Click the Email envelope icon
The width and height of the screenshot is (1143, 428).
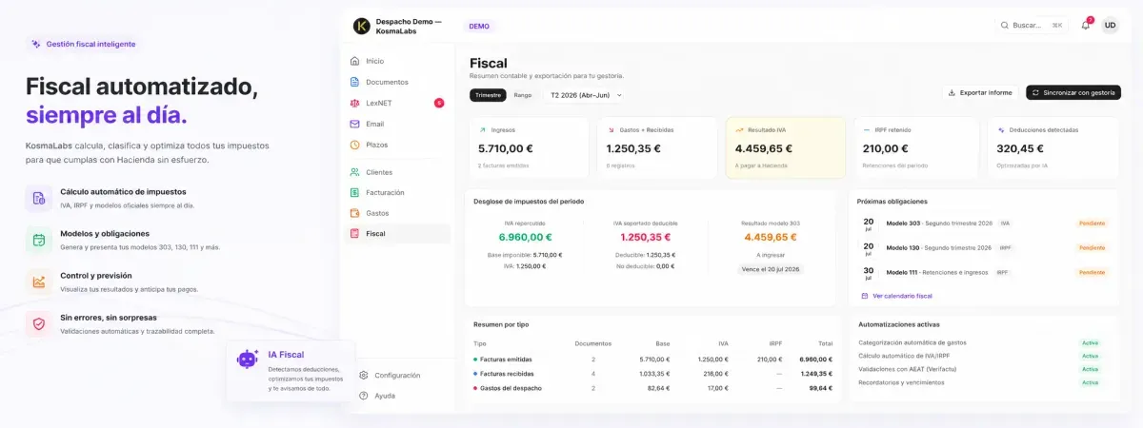(x=354, y=124)
